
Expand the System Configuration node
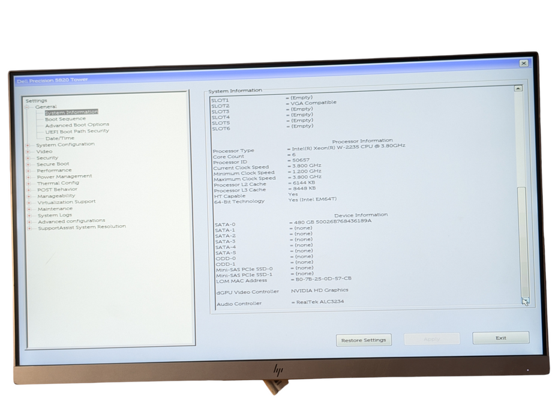click(28, 145)
